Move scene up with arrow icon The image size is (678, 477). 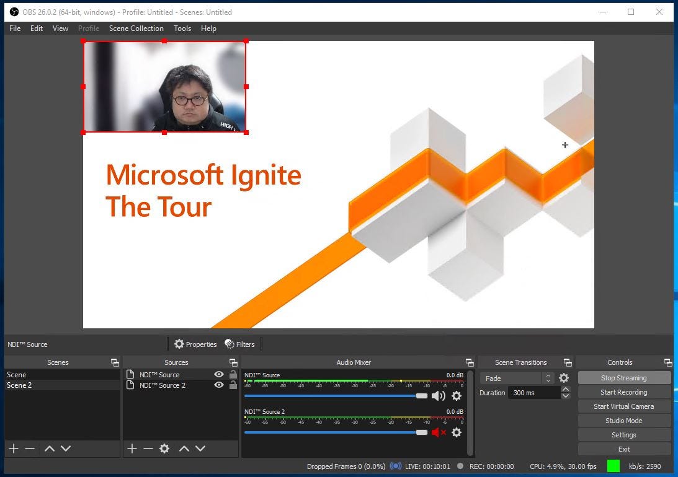point(49,449)
